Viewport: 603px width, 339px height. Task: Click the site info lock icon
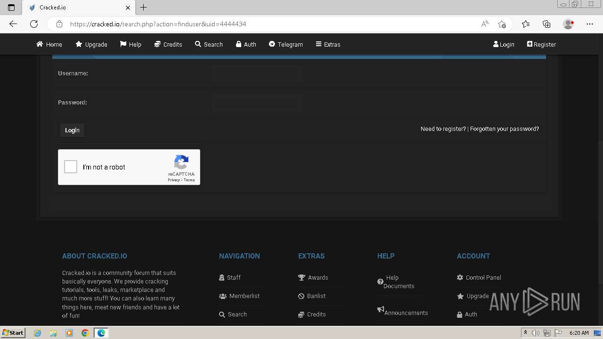59,24
